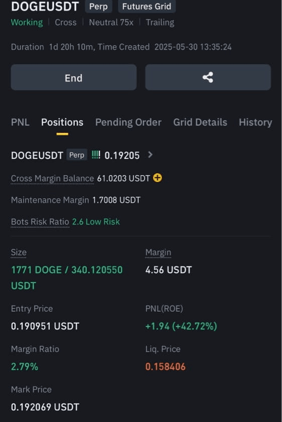
Task: Switch to the PNL tab
Action: (20, 122)
